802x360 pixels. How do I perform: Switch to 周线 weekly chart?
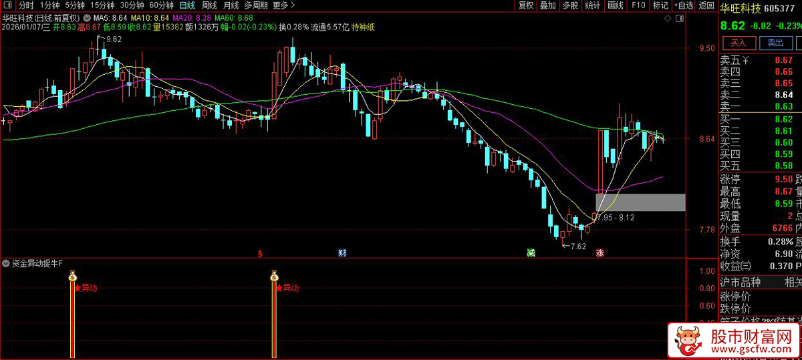pos(209,5)
